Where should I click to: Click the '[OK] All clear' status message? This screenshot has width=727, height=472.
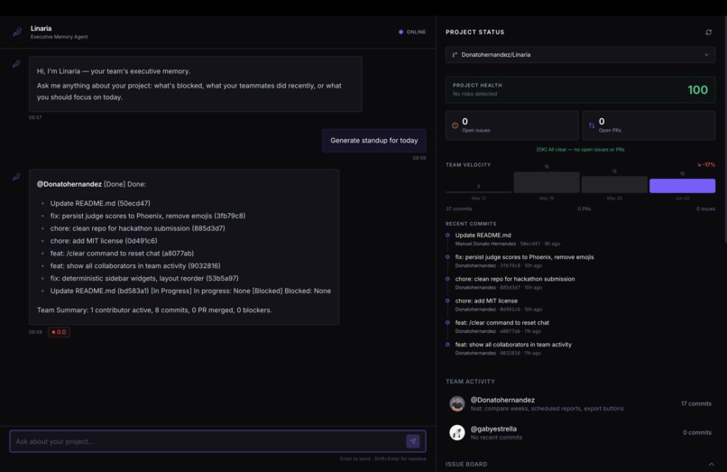[x=580, y=150]
